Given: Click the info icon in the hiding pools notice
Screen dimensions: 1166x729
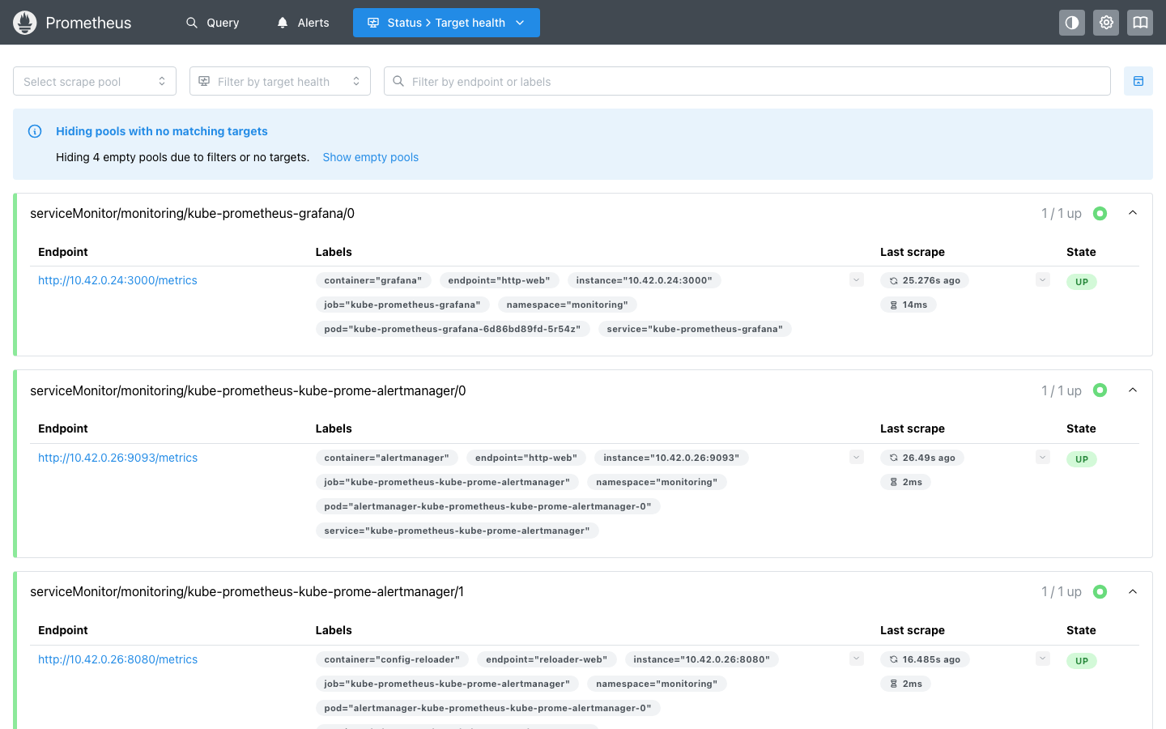Looking at the screenshot, I should click(35, 131).
